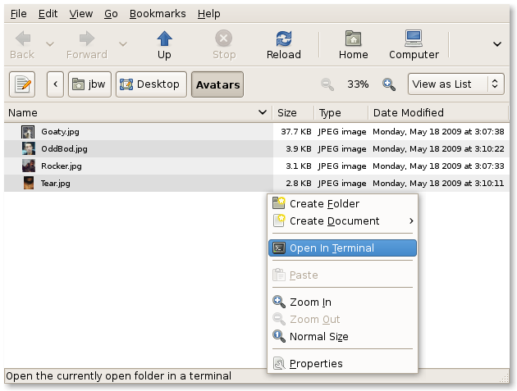The height and width of the screenshot is (391, 517).
Task: Choose Create Folder in context menu
Action: (324, 204)
